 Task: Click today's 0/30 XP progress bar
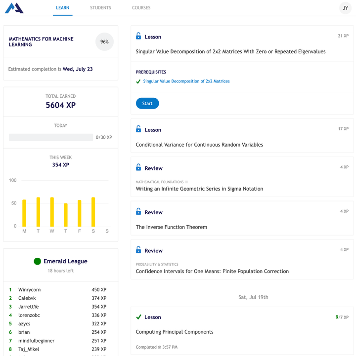click(x=51, y=137)
